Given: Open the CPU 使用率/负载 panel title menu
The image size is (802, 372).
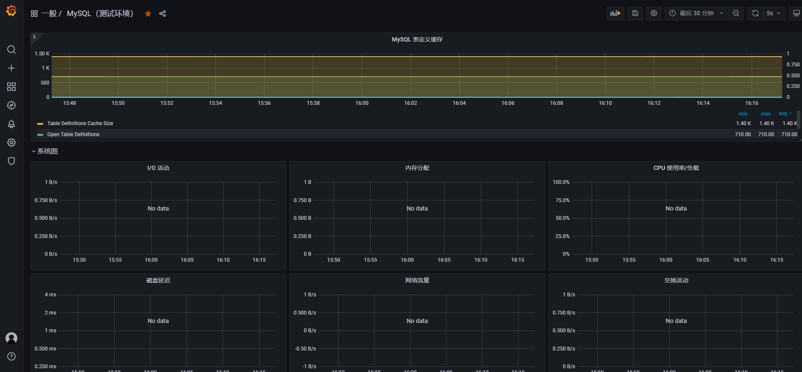Looking at the screenshot, I should point(676,168).
